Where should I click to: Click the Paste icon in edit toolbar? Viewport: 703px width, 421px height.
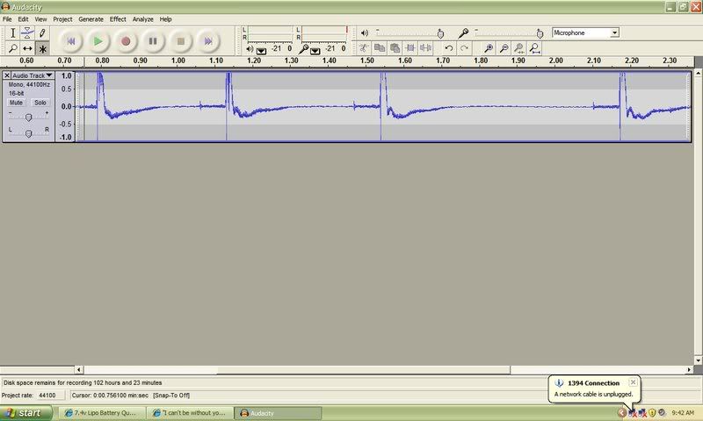[x=395, y=48]
